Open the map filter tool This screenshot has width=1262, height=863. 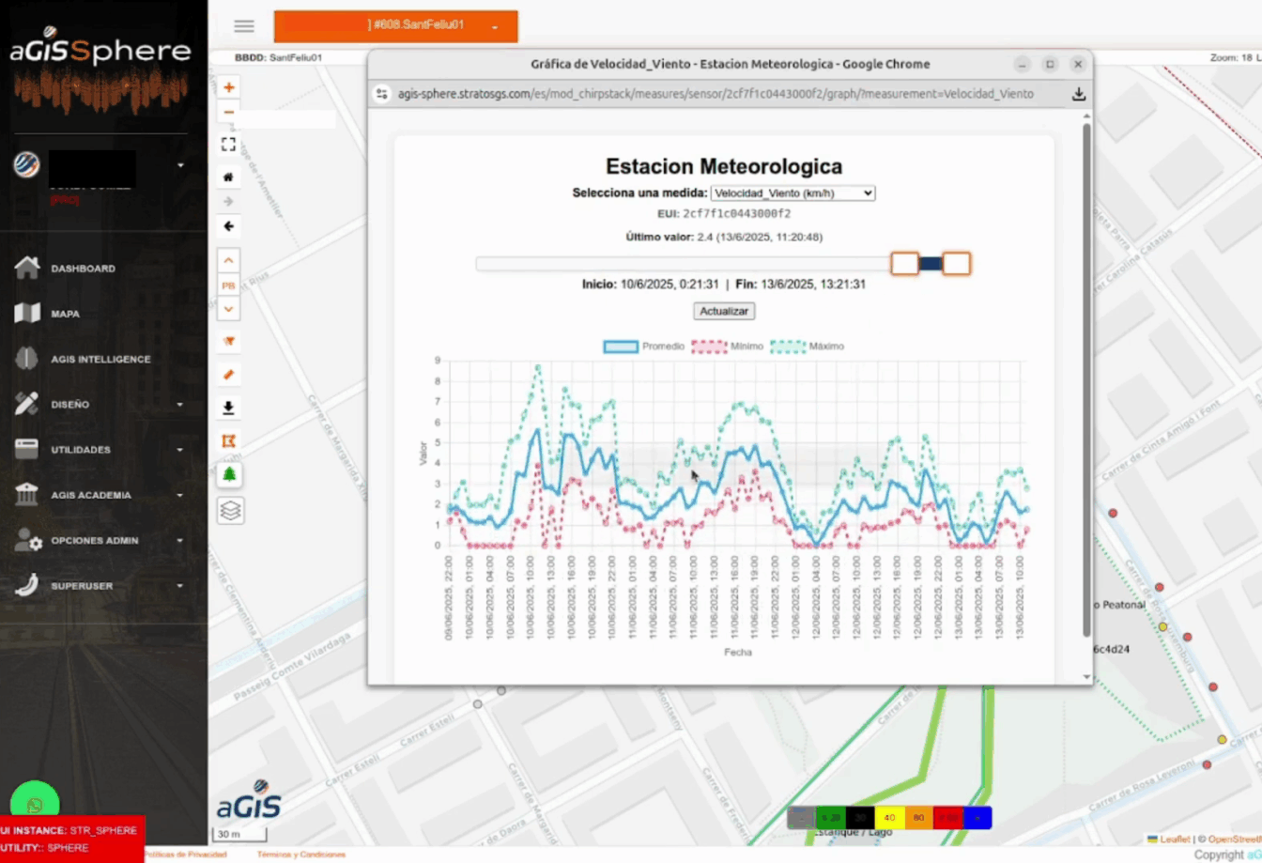click(x=228, y=341)
